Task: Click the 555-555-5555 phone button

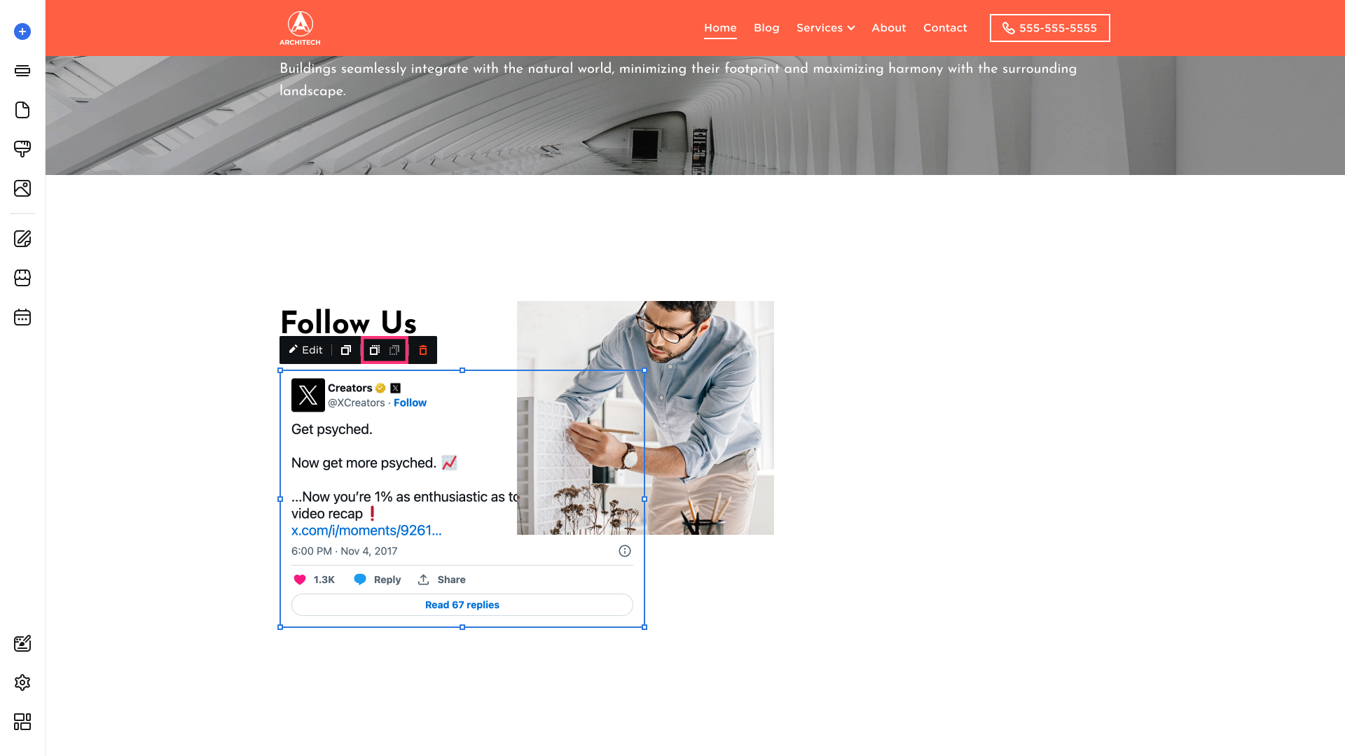Action: click(1049, 28)
